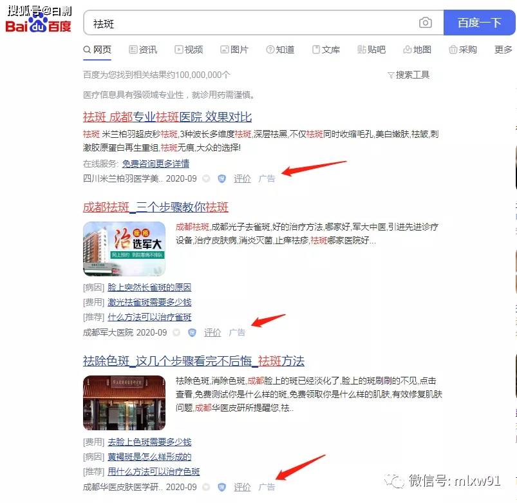The width and height of the screenshot is (517, 503).
Task: Open link 黄褐斑是怎么样形成的
Action: pos(149,457)
